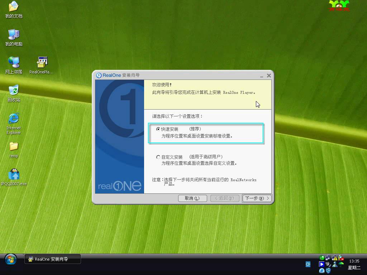Image resolution: width=367 pixels, height=275 pixels.
Task: Select the 我的电脑 desktop icon
Action: (14, 38)
